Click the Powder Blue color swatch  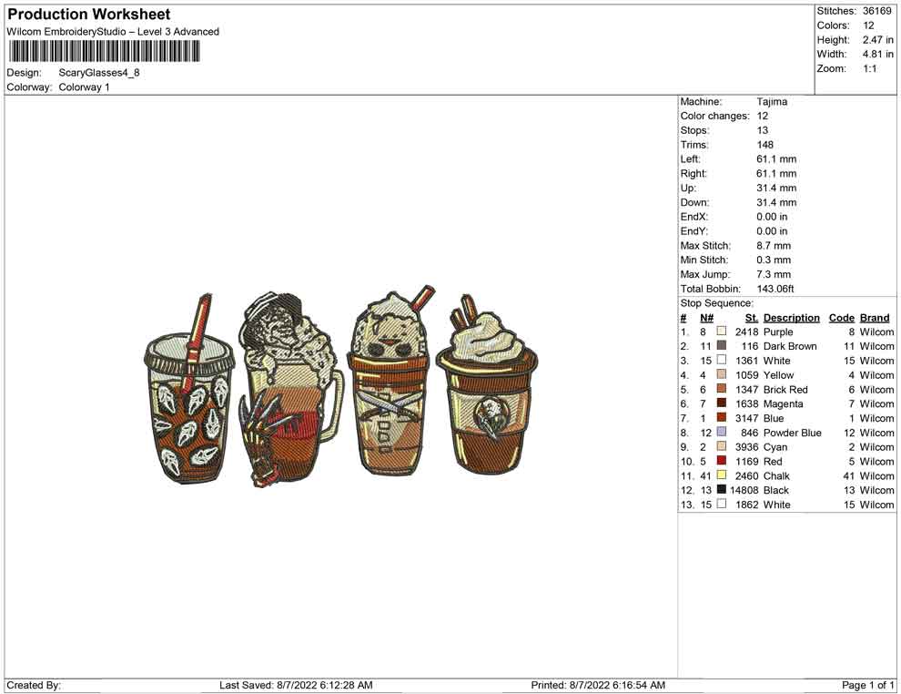tap(721, 432)
